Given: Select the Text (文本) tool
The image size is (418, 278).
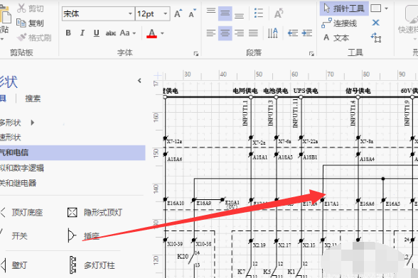Looking at the screenshot, I should (x=336, y=38).
